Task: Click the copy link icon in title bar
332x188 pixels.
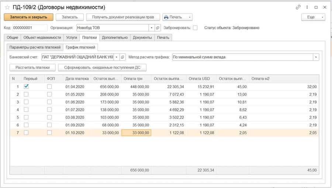Action: pos(298,7)
